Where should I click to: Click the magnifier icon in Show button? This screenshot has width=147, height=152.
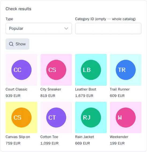[x=11, y=44]
